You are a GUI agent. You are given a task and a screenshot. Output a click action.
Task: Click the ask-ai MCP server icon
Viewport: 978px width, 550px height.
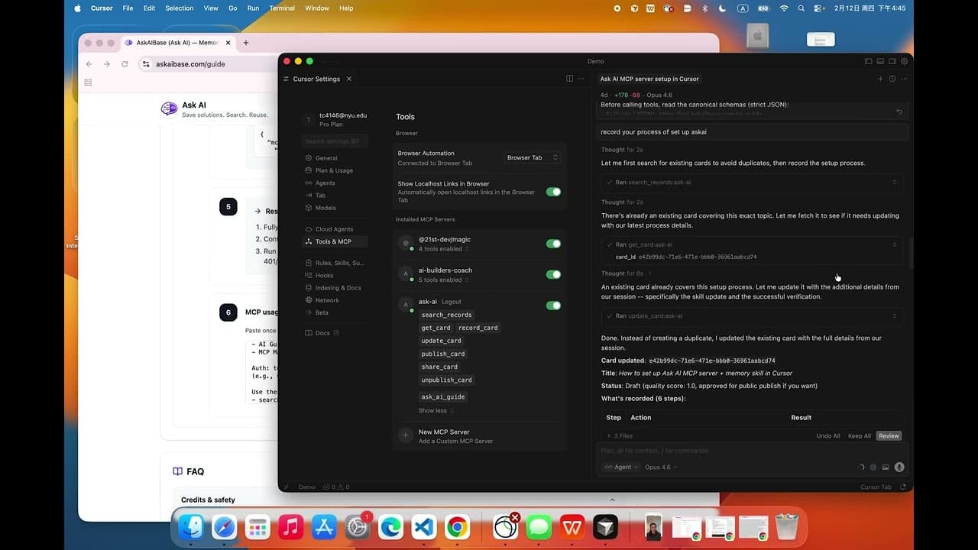tap(406, 304)
